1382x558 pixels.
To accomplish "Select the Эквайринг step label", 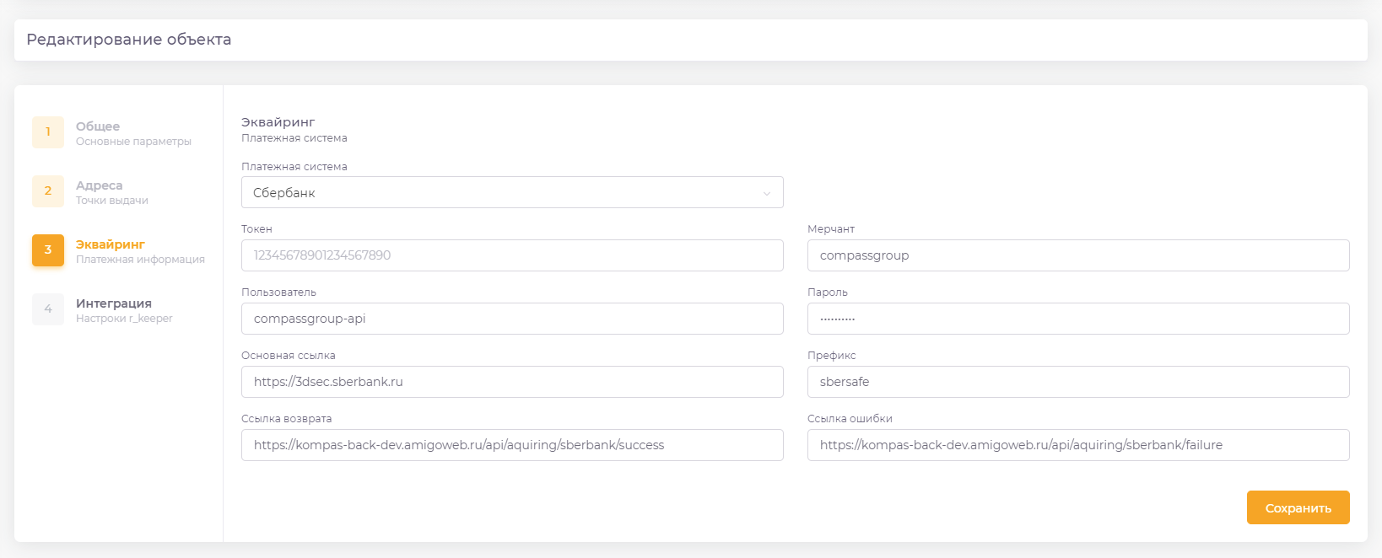I will click(x=111, y=244).
